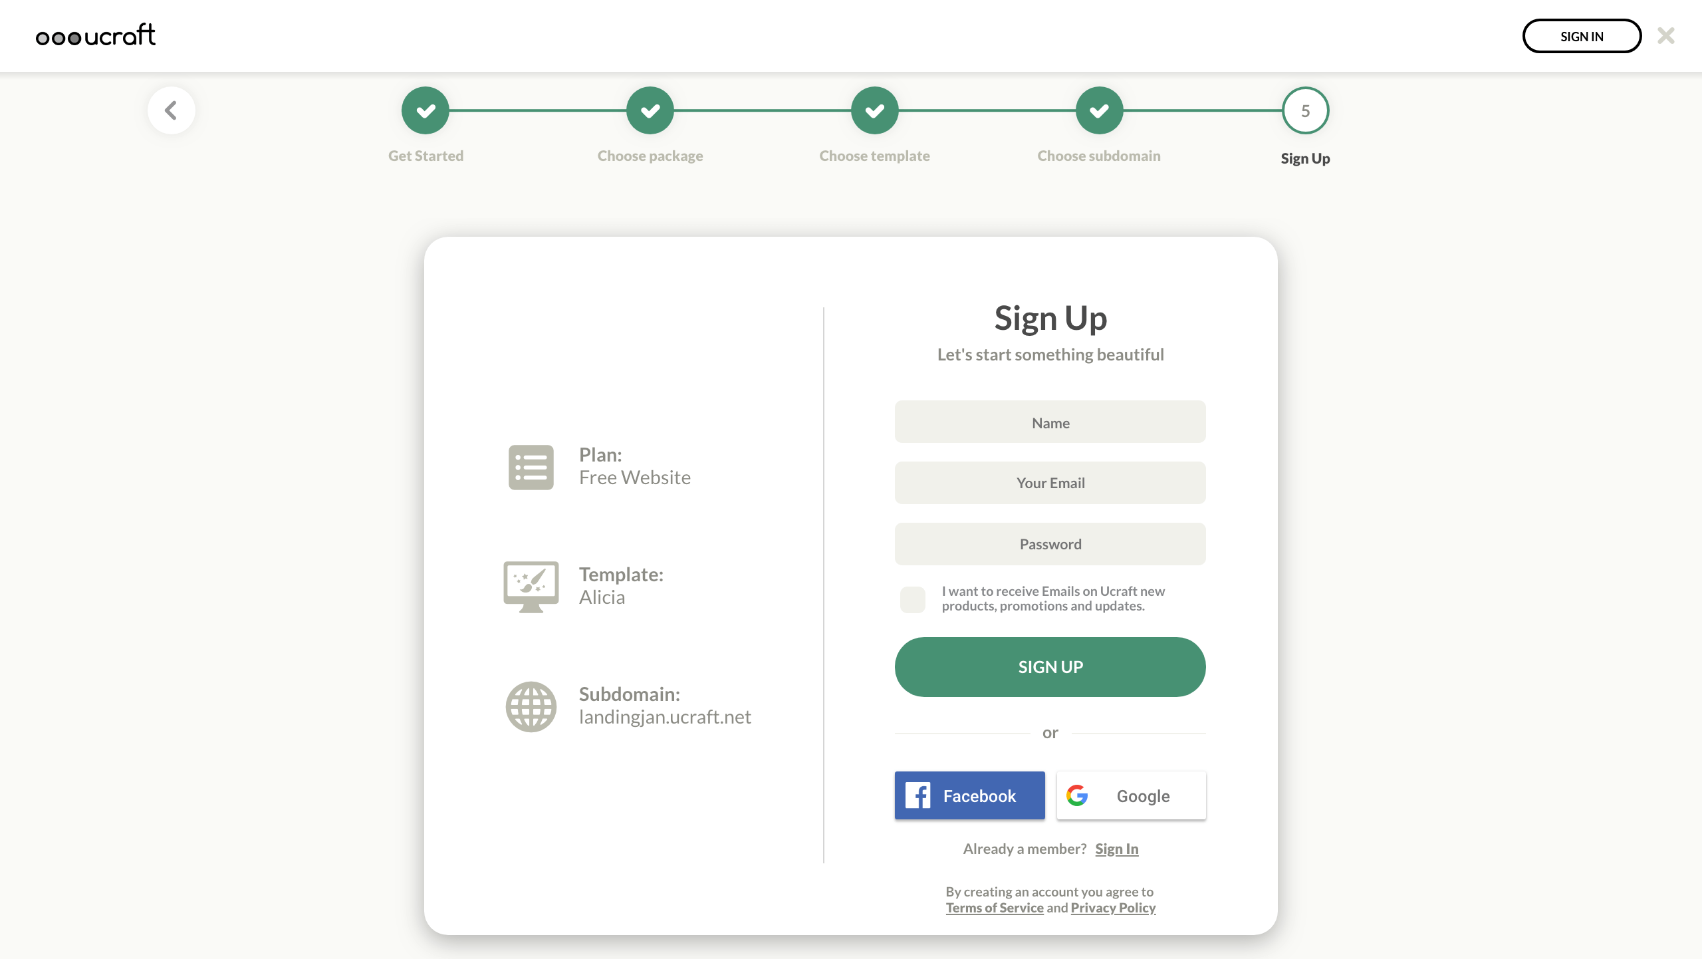Click the Choose Template step icon

(874, 110)
